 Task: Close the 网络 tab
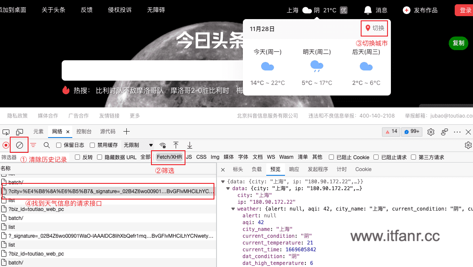click(x=68, y=132)
